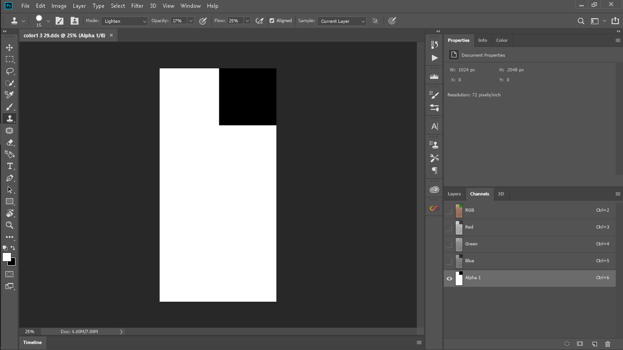Viewport: 623px width, 350px height.
Task: Delete current channel trash icon
Action: pyautogui.click(x=607, y=344)
